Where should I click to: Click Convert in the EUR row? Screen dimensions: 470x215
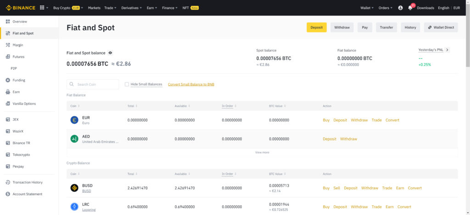pos(392,120)
